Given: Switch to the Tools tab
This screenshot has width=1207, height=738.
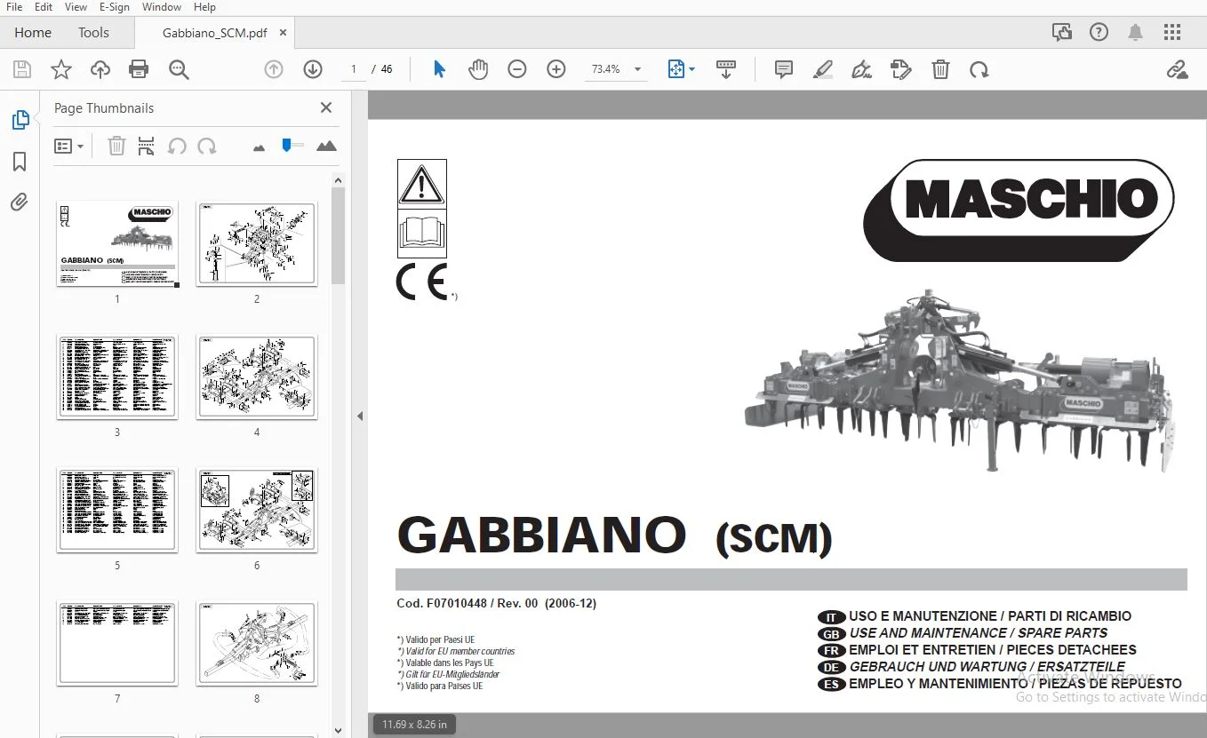Looking at the screenshot, I should point(93,33).
